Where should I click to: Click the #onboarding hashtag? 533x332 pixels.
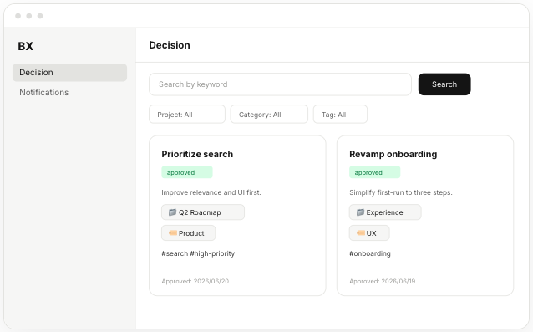coord(370,253)
